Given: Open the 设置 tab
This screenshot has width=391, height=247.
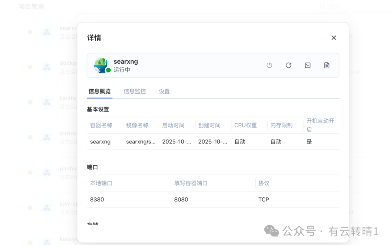Looking at the screenshot, I should (x=164, y=91).
